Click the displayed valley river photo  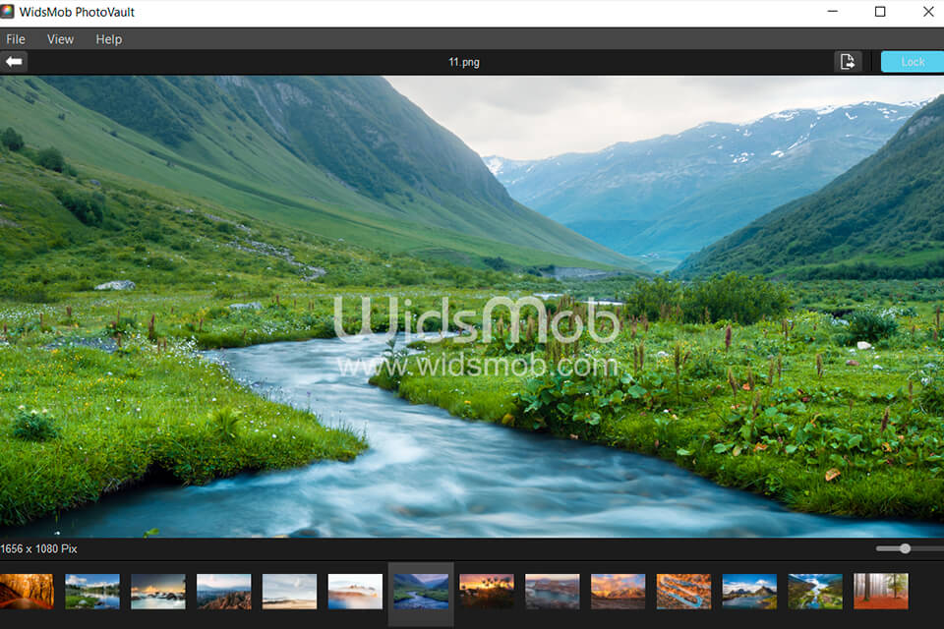(x=472, y=305)
